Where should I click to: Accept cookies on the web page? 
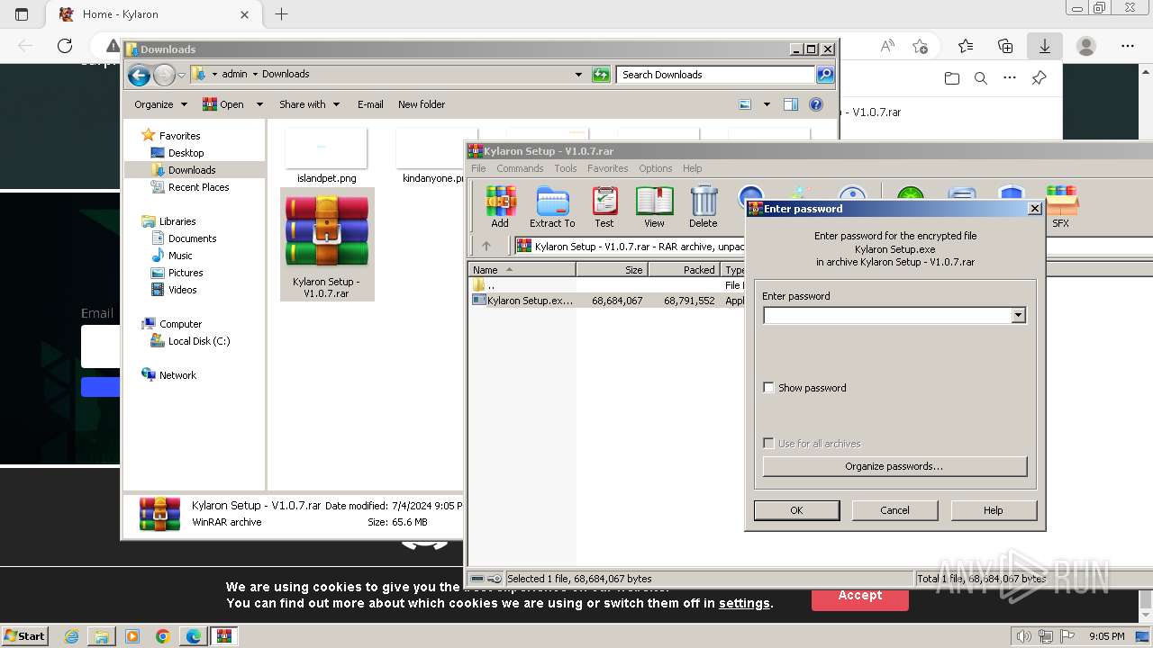coord(860,596)
